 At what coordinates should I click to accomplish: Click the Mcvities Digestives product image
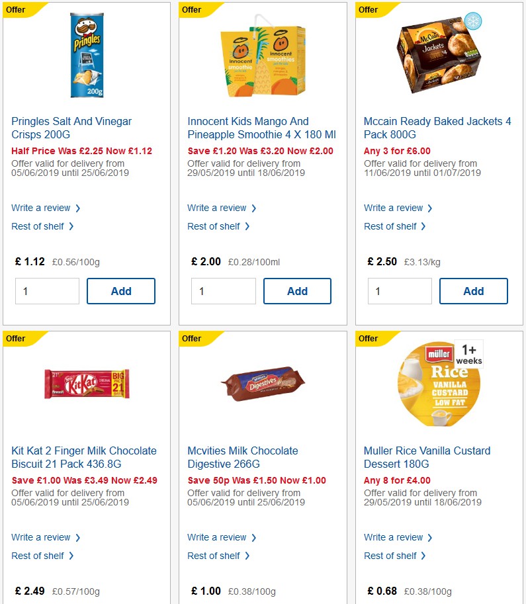tap(260, 384)
